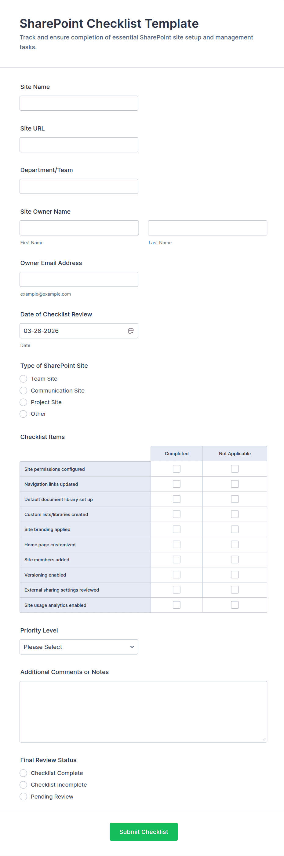Check Completed for Site usage analytics enabled

(x=177, y=605)
